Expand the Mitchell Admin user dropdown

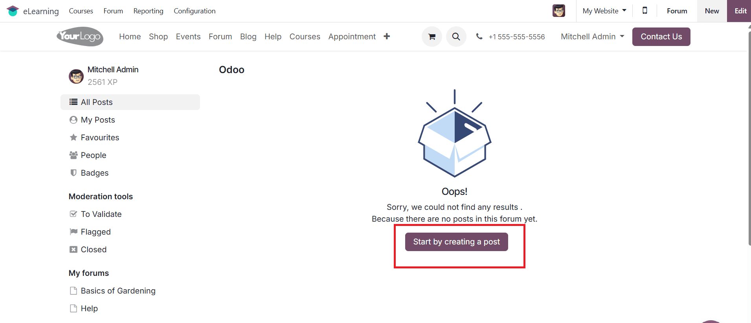(x=592, y=37)
